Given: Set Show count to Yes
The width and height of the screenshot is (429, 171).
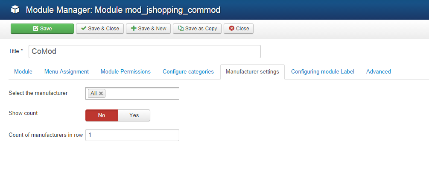Looking at the screenshot, I should [134, 115].
